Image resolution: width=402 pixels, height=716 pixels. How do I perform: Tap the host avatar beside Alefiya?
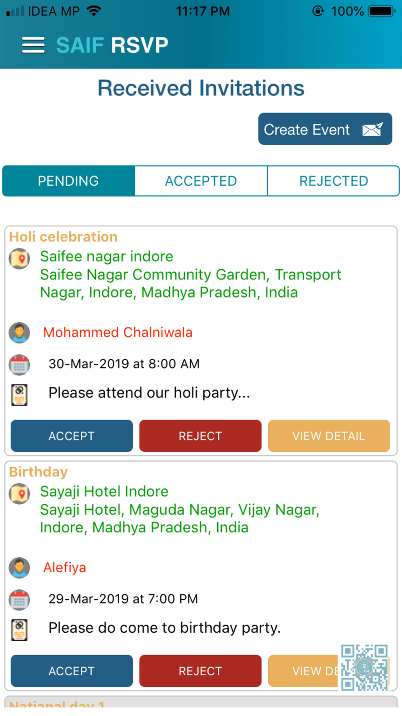click(x=19, y=568)
